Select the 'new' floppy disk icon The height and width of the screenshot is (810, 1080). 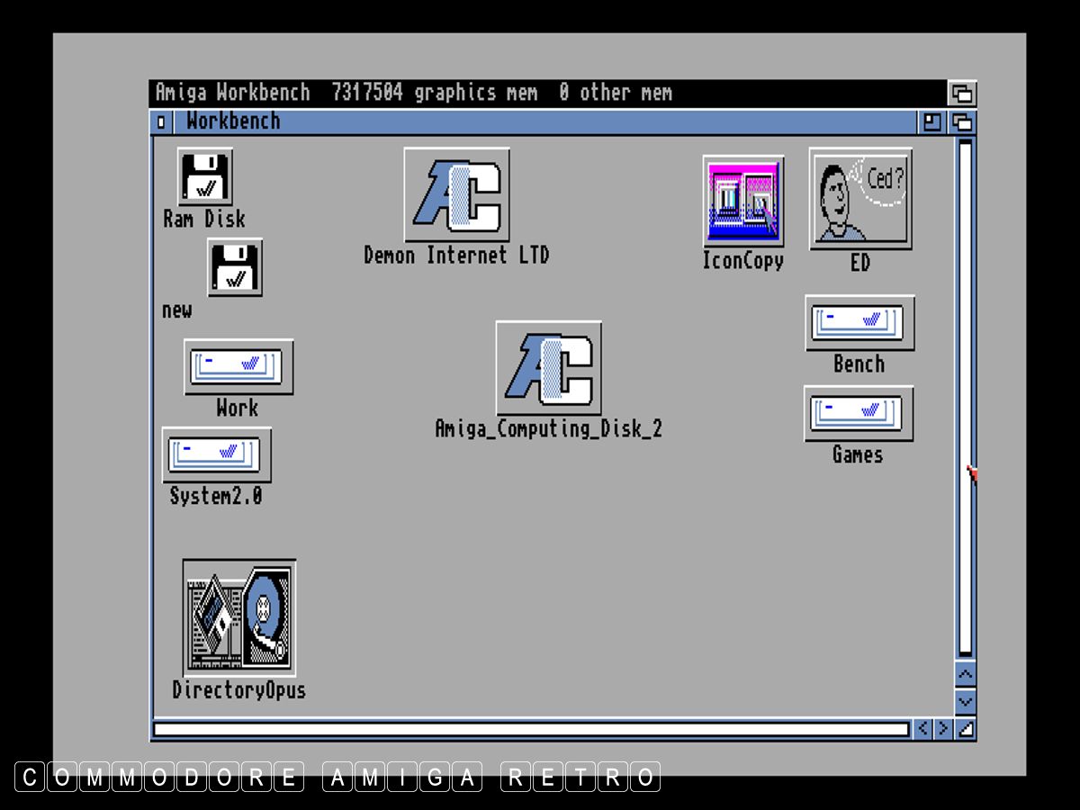point(235,267)
